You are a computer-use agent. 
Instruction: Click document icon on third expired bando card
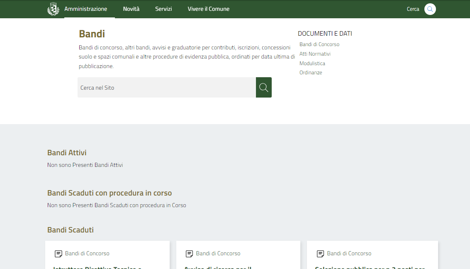(320, 254)
